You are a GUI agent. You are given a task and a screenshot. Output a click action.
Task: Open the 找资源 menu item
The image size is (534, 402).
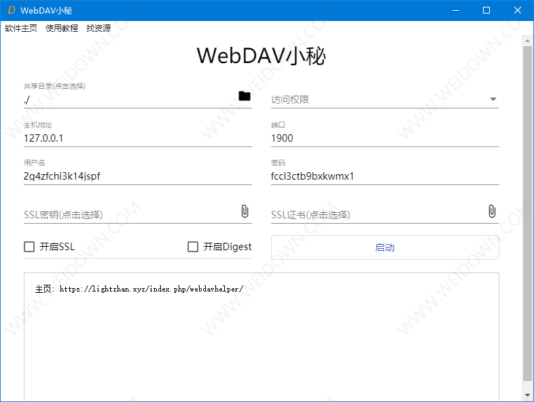click(99, 28)
